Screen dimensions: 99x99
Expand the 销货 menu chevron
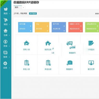coord(9,24)
